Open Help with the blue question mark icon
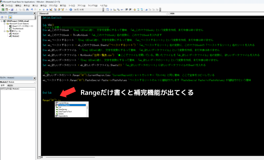Screen dimensions: 264x160 pos(71,10)
